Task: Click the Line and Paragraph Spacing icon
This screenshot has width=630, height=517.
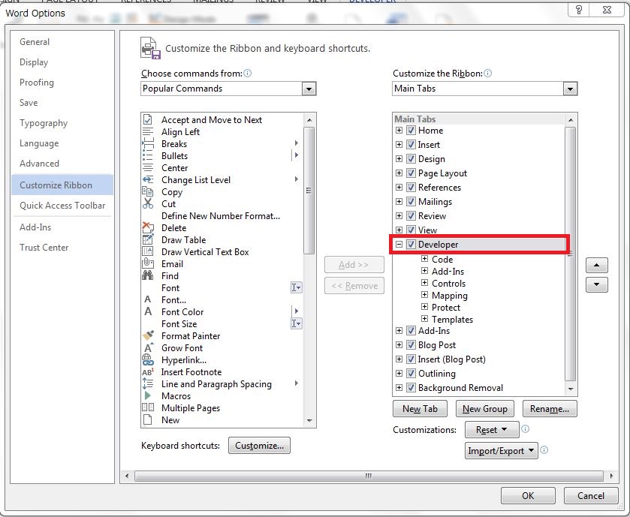Action: click(x=147, y=383)
